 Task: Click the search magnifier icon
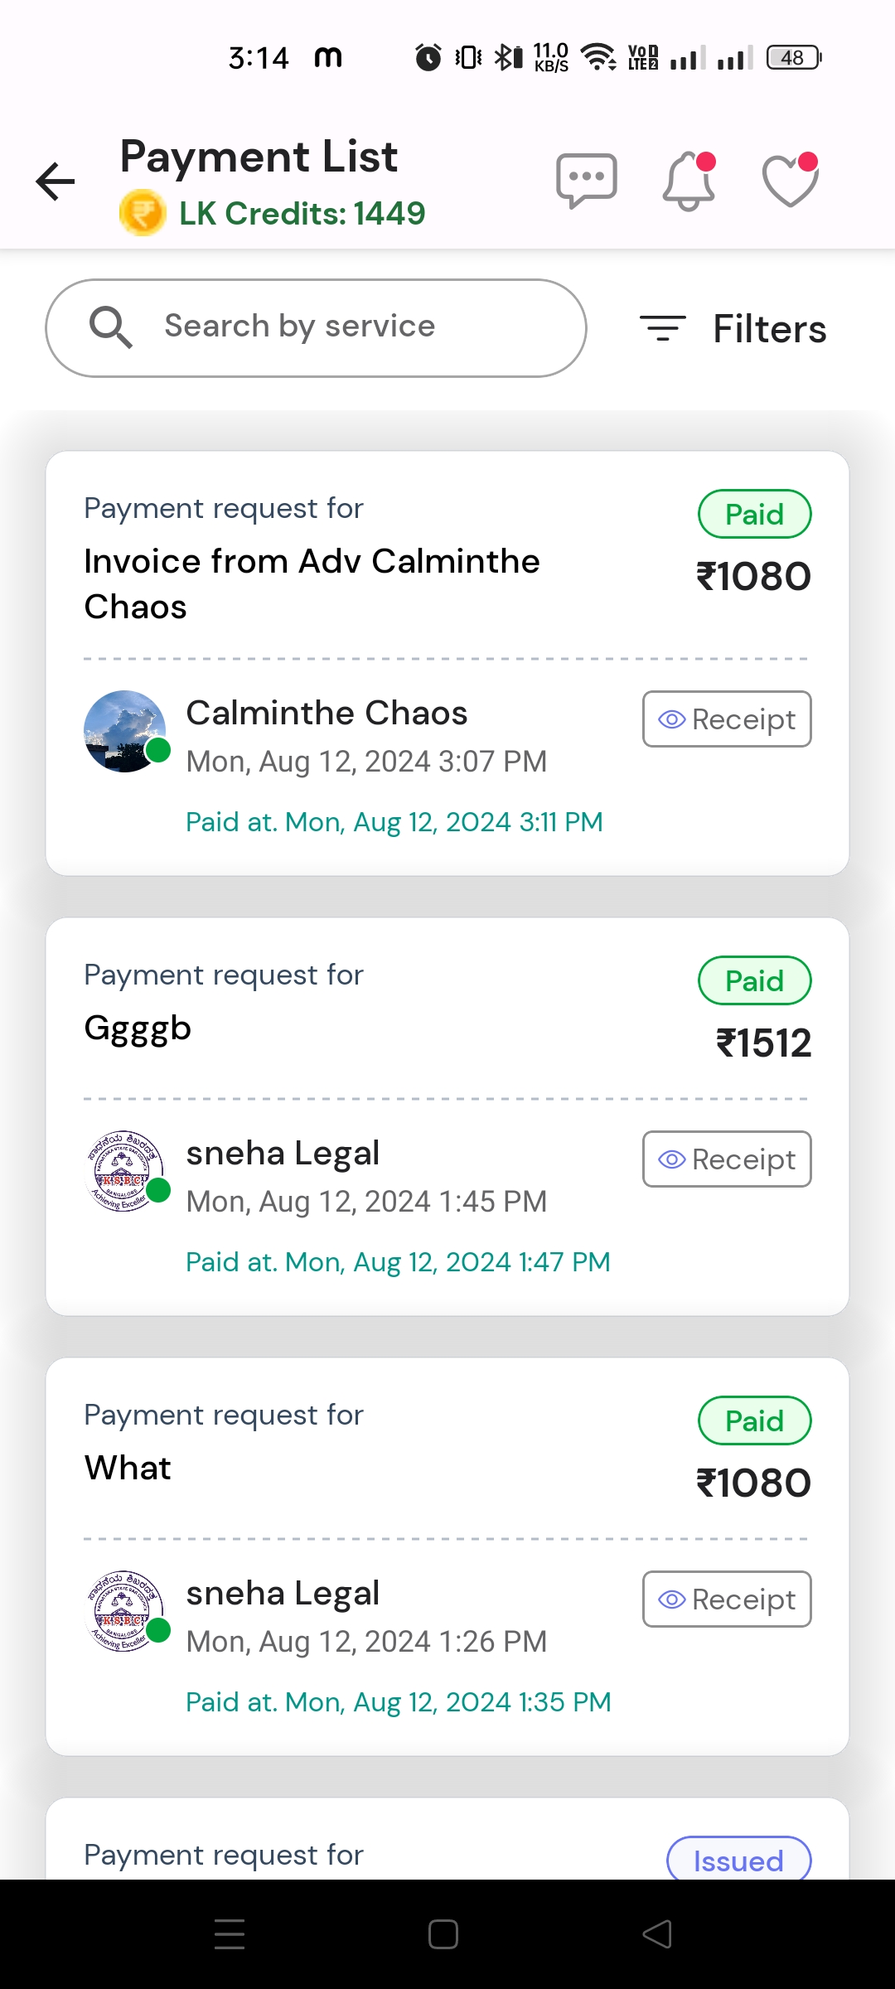coord(110,327)
